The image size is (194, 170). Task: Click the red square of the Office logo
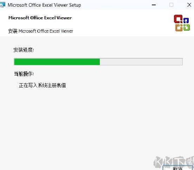(x=178, y=19)
